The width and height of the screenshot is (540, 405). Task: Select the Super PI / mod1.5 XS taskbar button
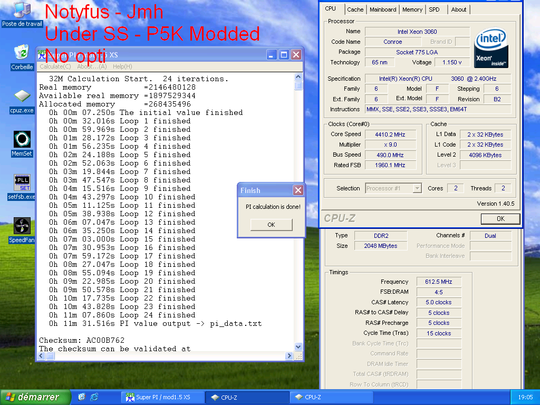[163, 397]
